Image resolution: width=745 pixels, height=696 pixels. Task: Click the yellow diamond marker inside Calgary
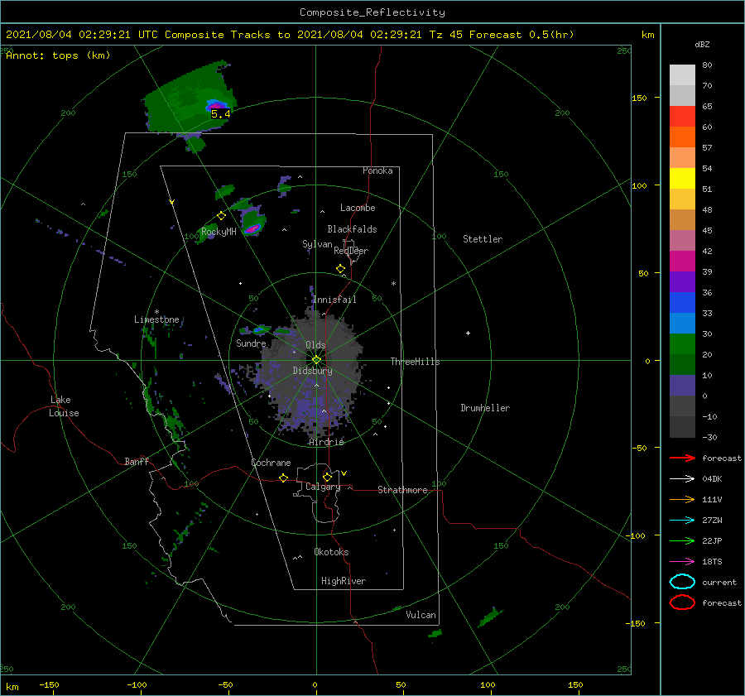(327, 477)
